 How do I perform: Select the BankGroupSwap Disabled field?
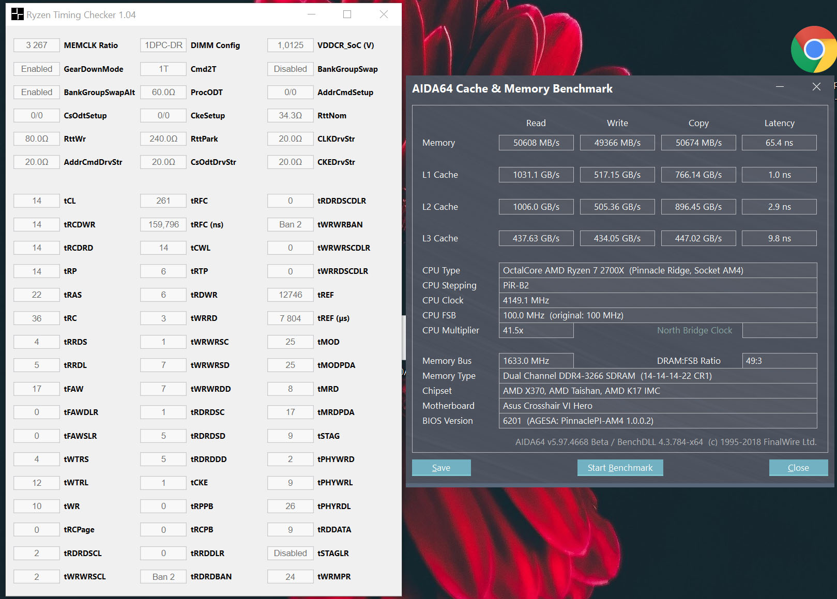(291, 69)
